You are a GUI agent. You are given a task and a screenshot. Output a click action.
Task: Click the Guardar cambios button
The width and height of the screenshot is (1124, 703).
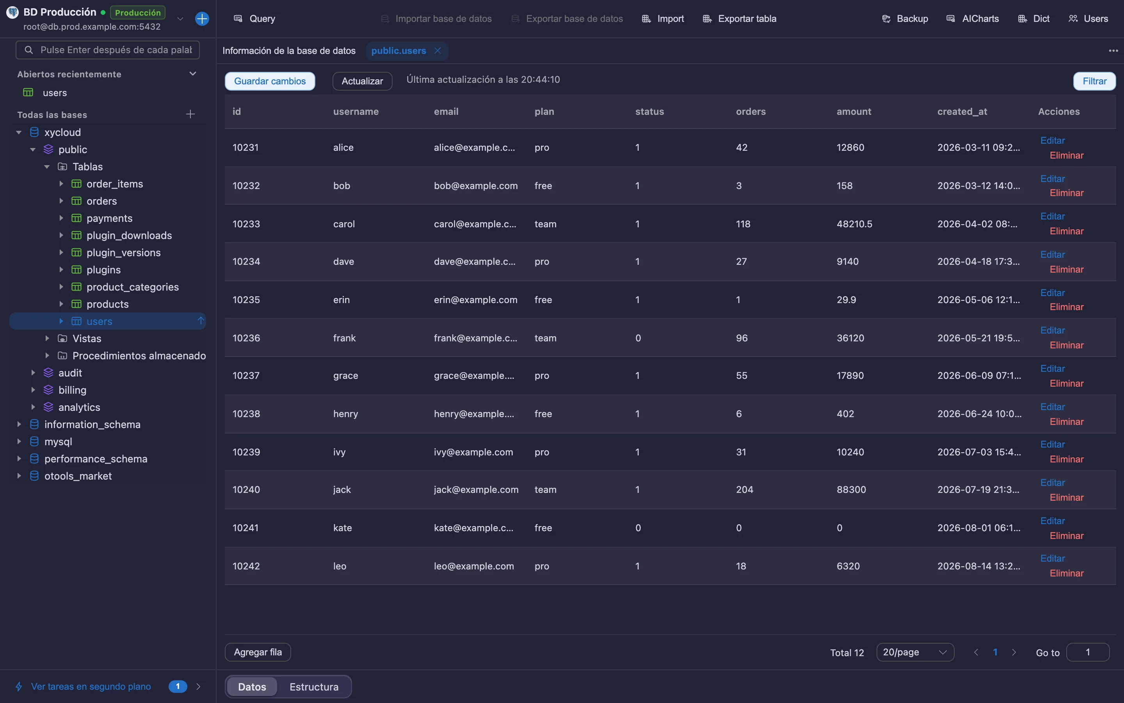coord(270,81)
